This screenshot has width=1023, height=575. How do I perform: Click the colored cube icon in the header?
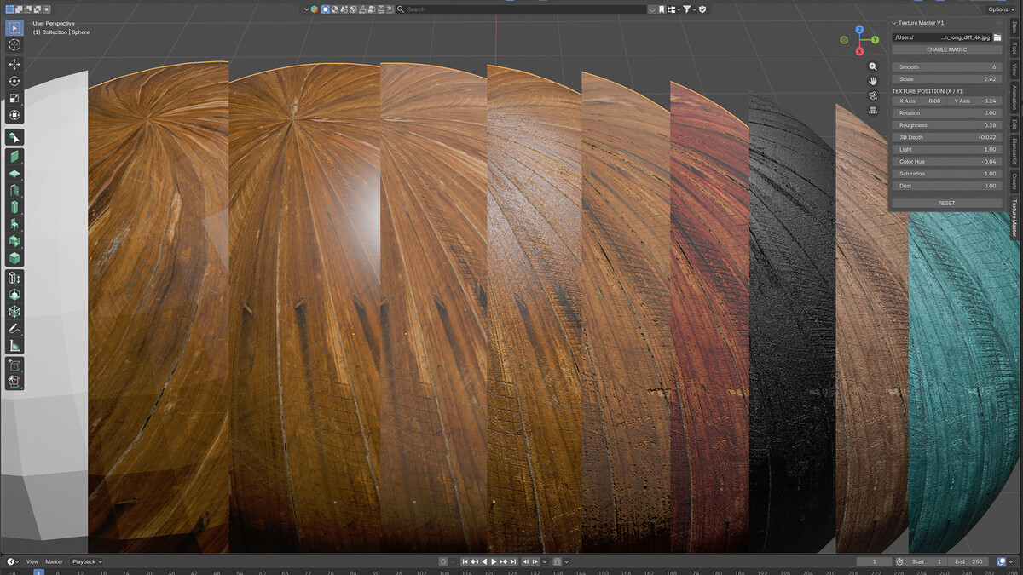[x=315, y=9]
